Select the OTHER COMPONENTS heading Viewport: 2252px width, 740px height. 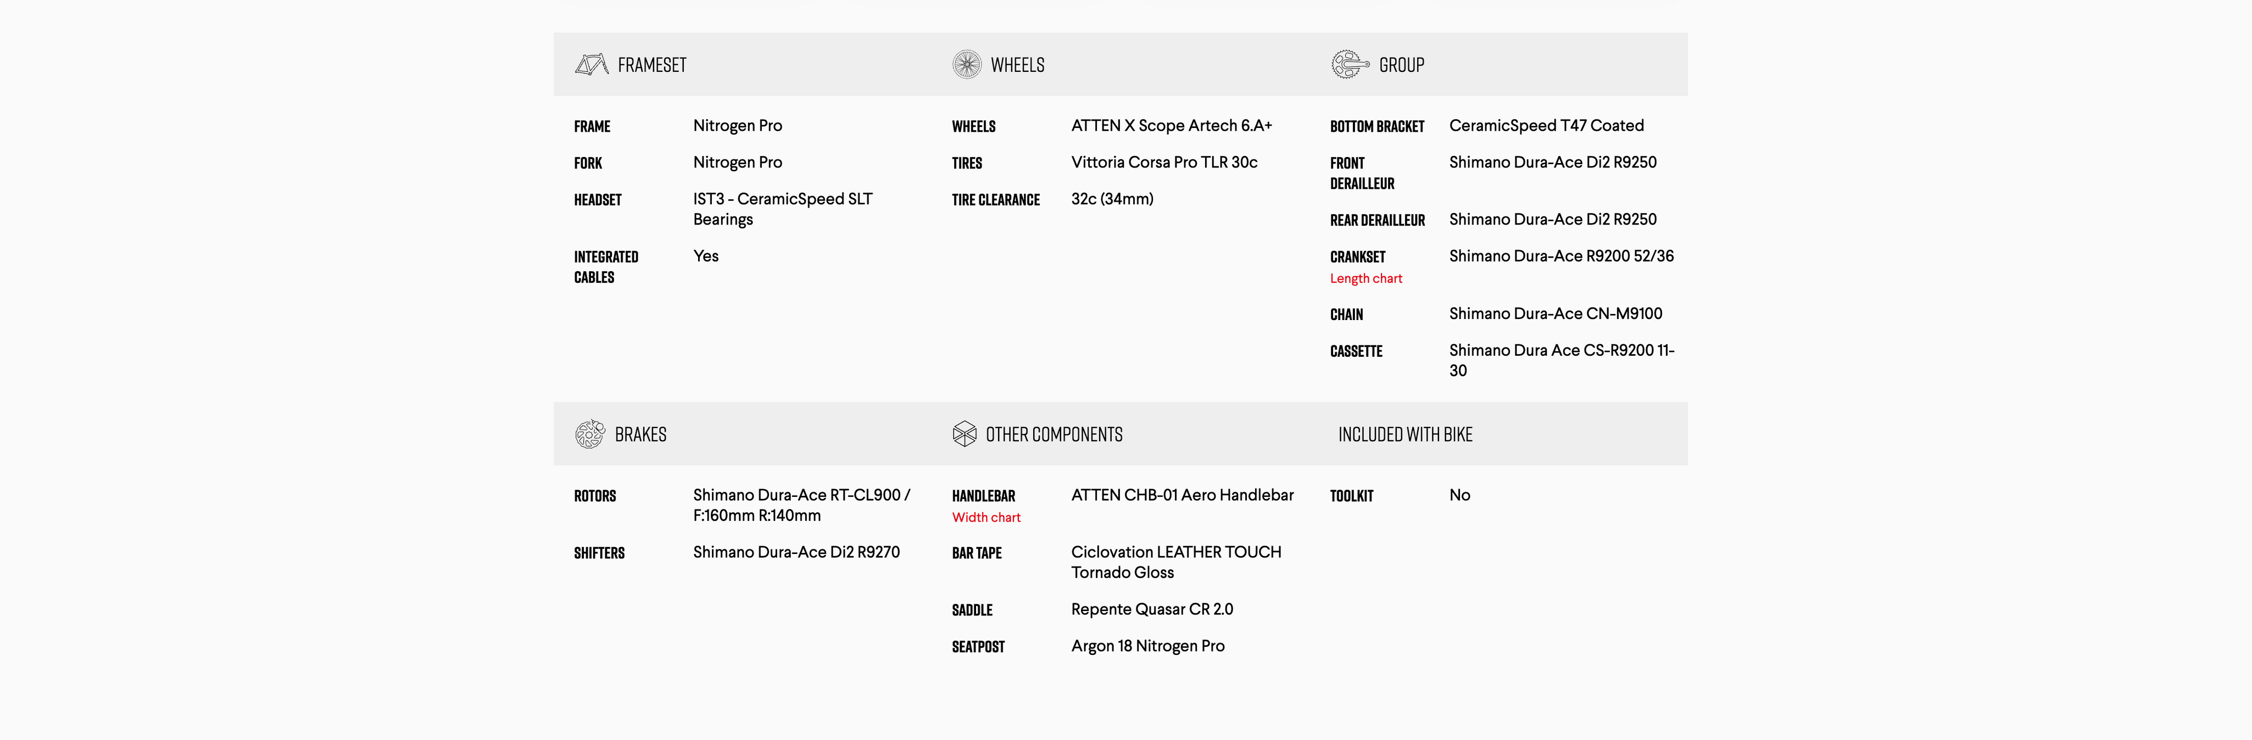coord(1054,435)
